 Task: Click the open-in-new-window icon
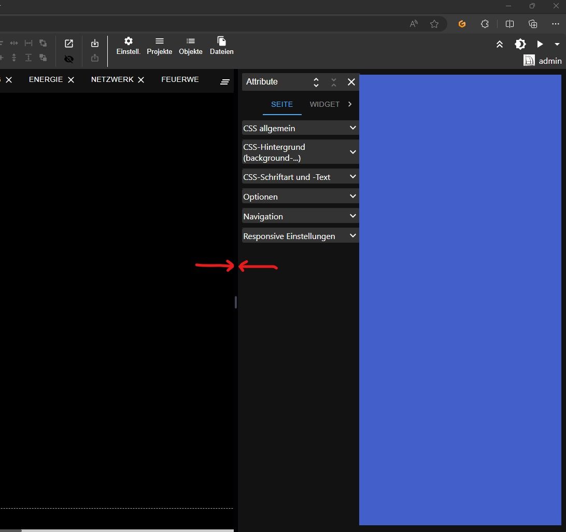[69, 44]
